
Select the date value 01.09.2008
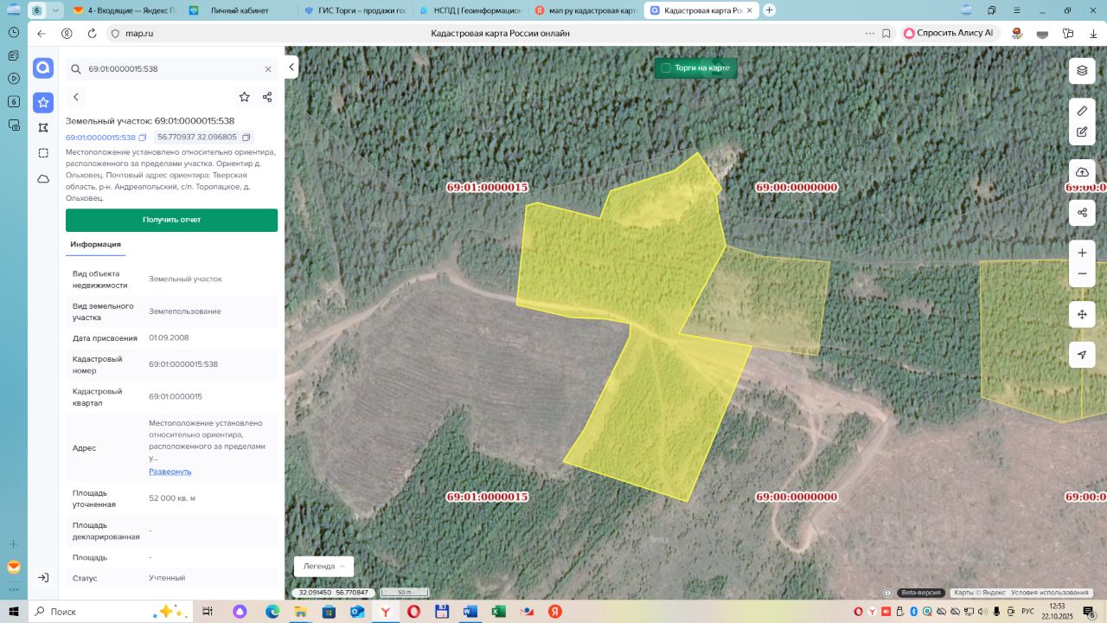169,337
